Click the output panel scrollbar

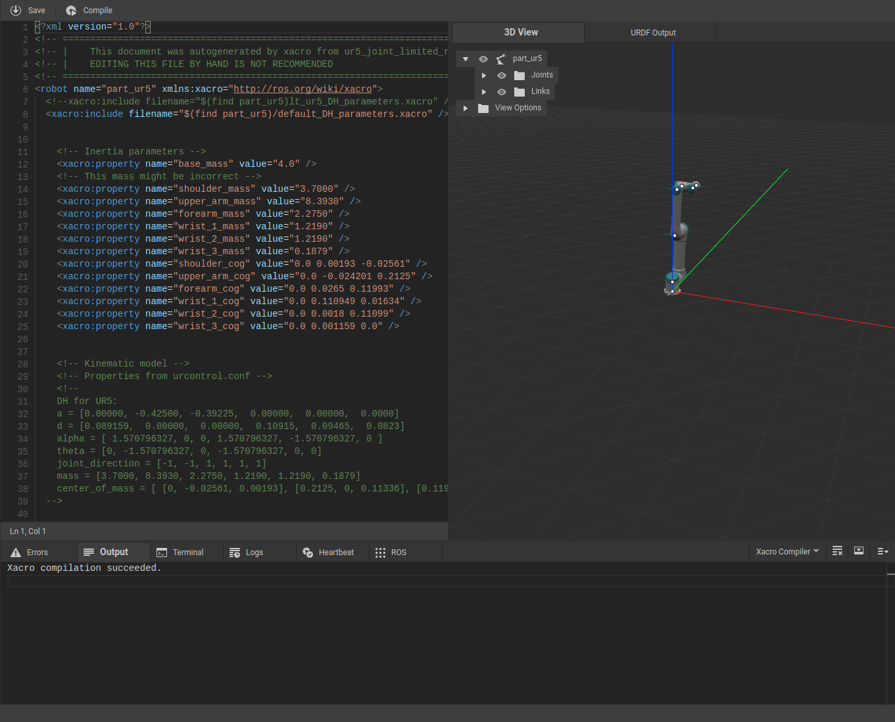(890, 633)
